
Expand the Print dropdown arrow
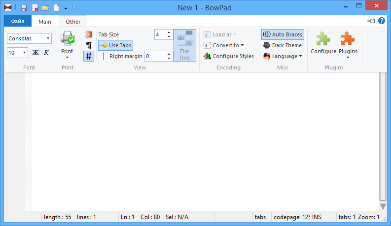tap(68, 58)
